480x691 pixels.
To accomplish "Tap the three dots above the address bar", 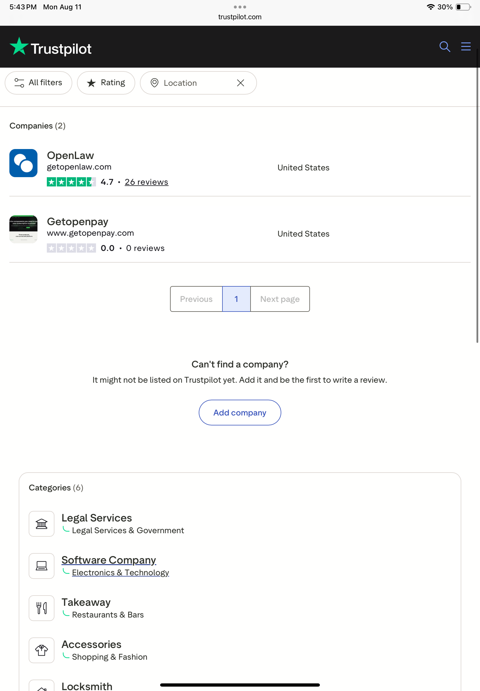I will [x=240, y=7].
